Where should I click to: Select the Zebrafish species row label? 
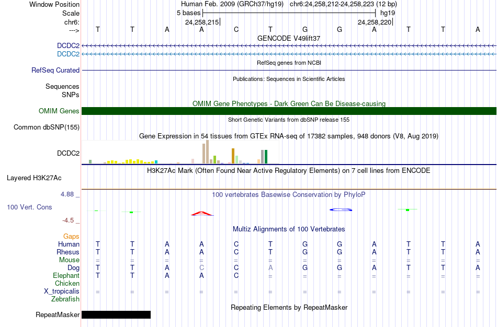[65, 299]
